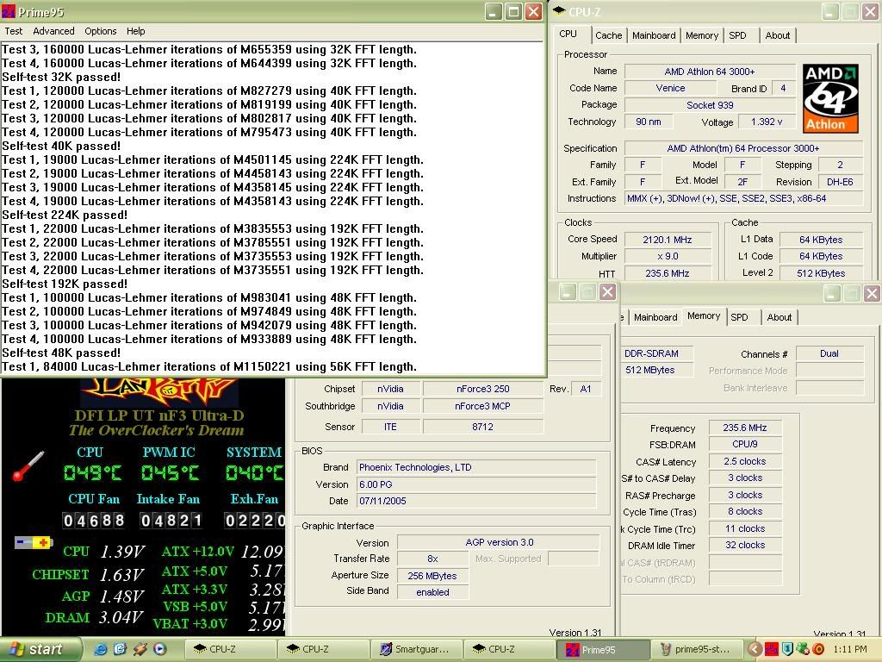Open the Advanced menu in Prime95
Viewport: 882px width, 662px height.
click(53, 31)
